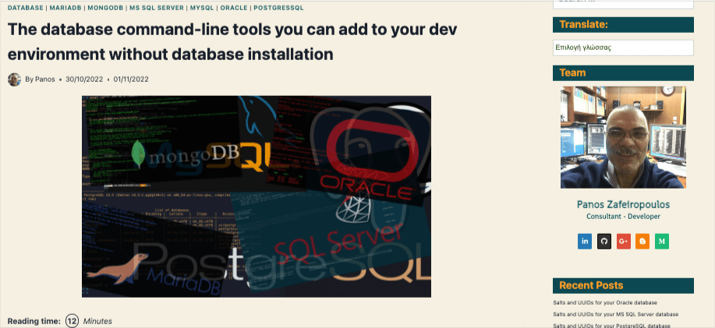Click the search input field in sidebar
Screen dimensions: 715x328
click(623, 4)
